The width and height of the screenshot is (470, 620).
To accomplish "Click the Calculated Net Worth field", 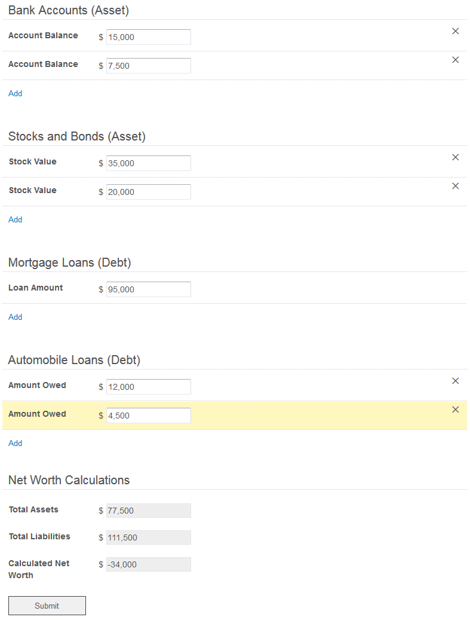I will click(148, 564).
